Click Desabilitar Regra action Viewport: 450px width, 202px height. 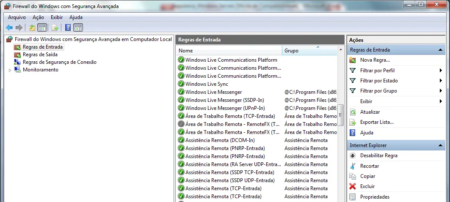point(378,156)
